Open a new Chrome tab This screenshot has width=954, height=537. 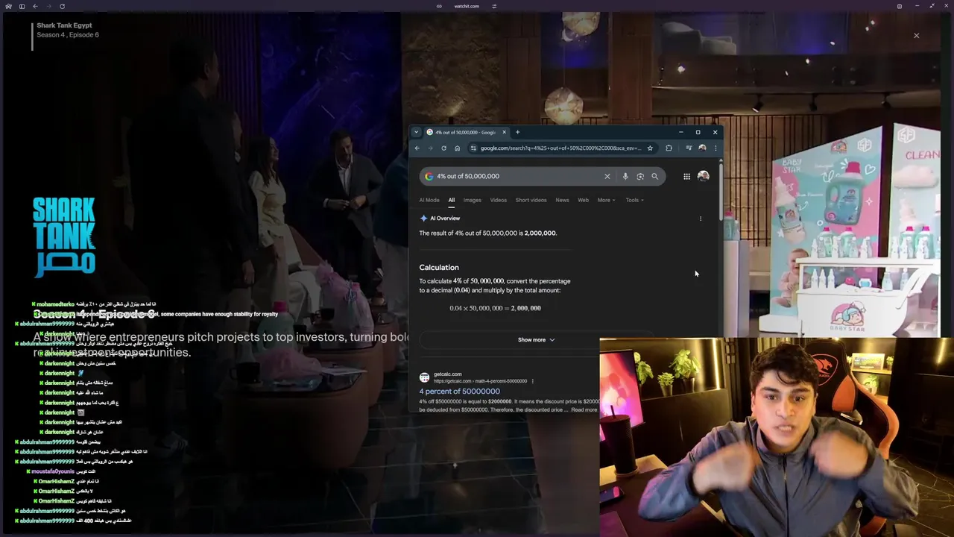click(517, 132)
